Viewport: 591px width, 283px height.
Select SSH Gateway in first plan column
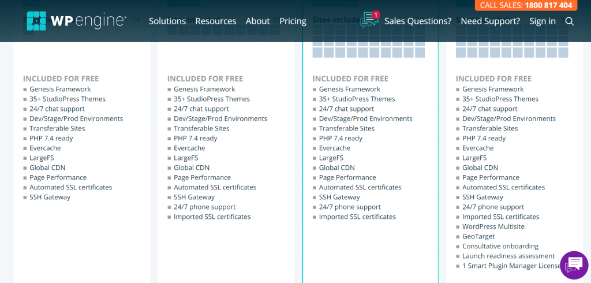point(50,197)
